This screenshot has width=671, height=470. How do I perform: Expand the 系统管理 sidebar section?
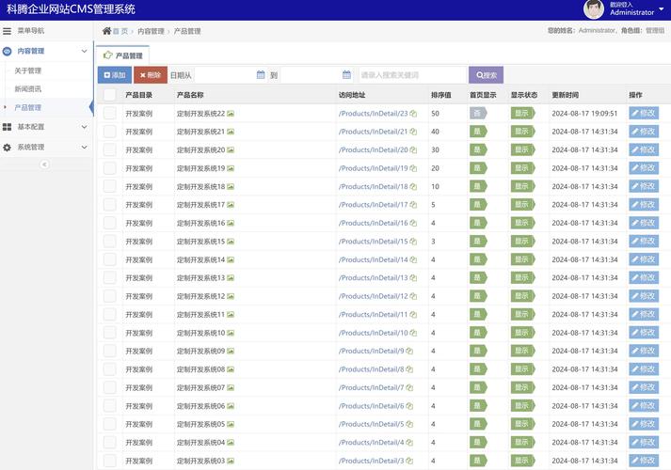tap(45, 148)
